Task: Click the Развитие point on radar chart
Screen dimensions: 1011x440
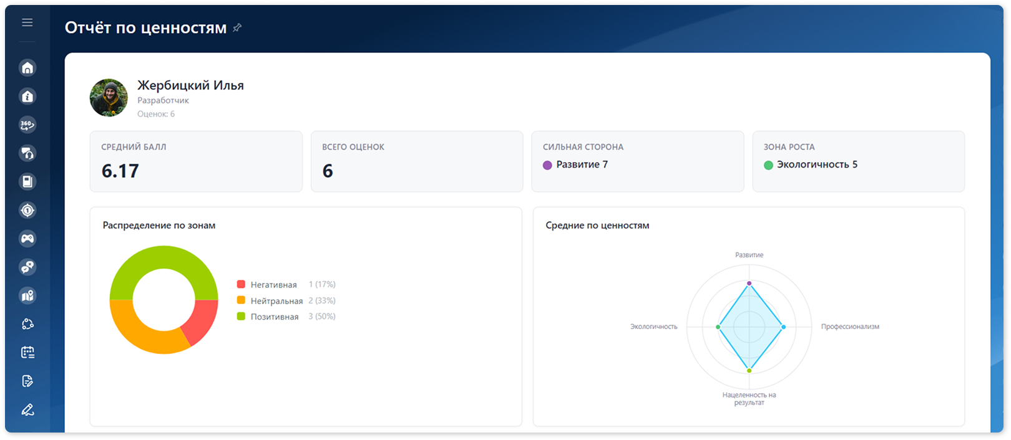Action: [x=749, y=284]
